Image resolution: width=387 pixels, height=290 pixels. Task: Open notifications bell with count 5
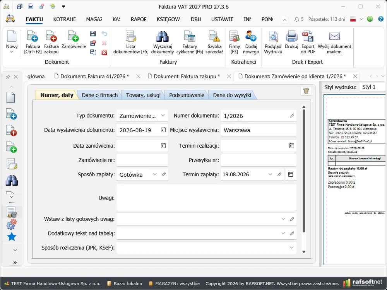tap(299, 19)
